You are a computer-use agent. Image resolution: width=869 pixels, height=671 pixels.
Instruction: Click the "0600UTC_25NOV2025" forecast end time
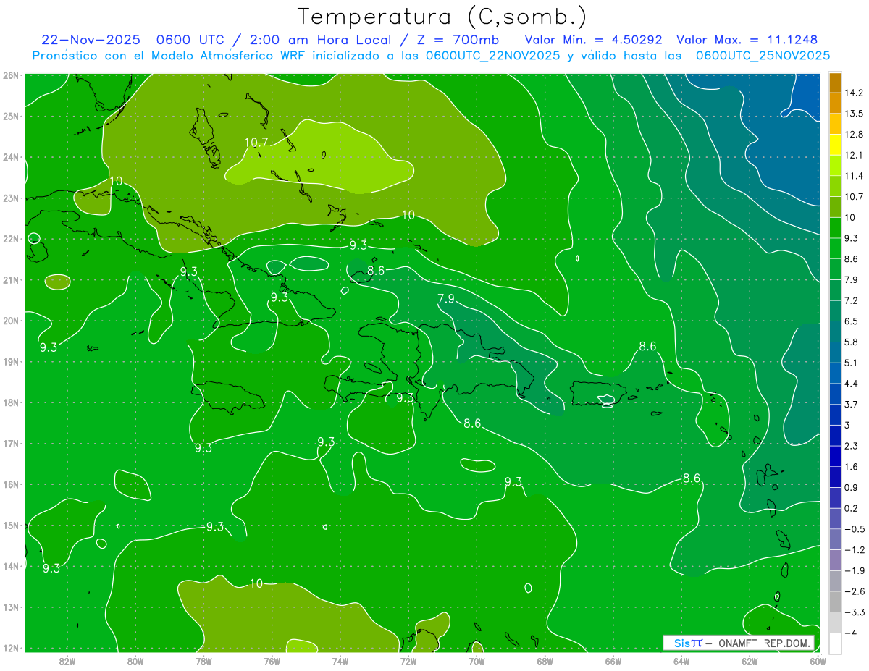763,55
